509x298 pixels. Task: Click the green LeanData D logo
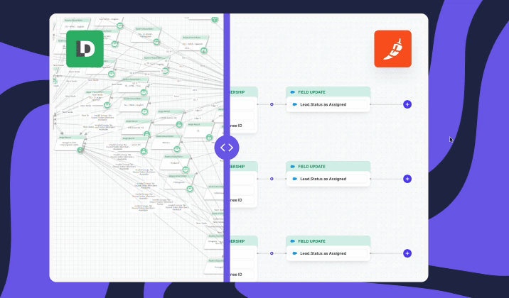tap(85, 49)
